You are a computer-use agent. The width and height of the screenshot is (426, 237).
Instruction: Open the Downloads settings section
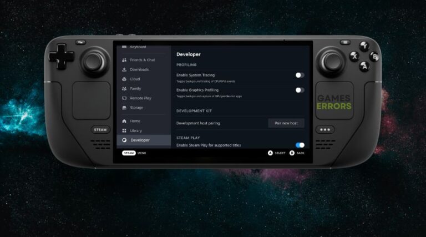[144, 69]
